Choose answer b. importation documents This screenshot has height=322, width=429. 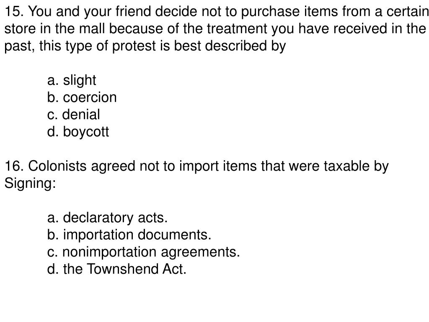(129, 235)
